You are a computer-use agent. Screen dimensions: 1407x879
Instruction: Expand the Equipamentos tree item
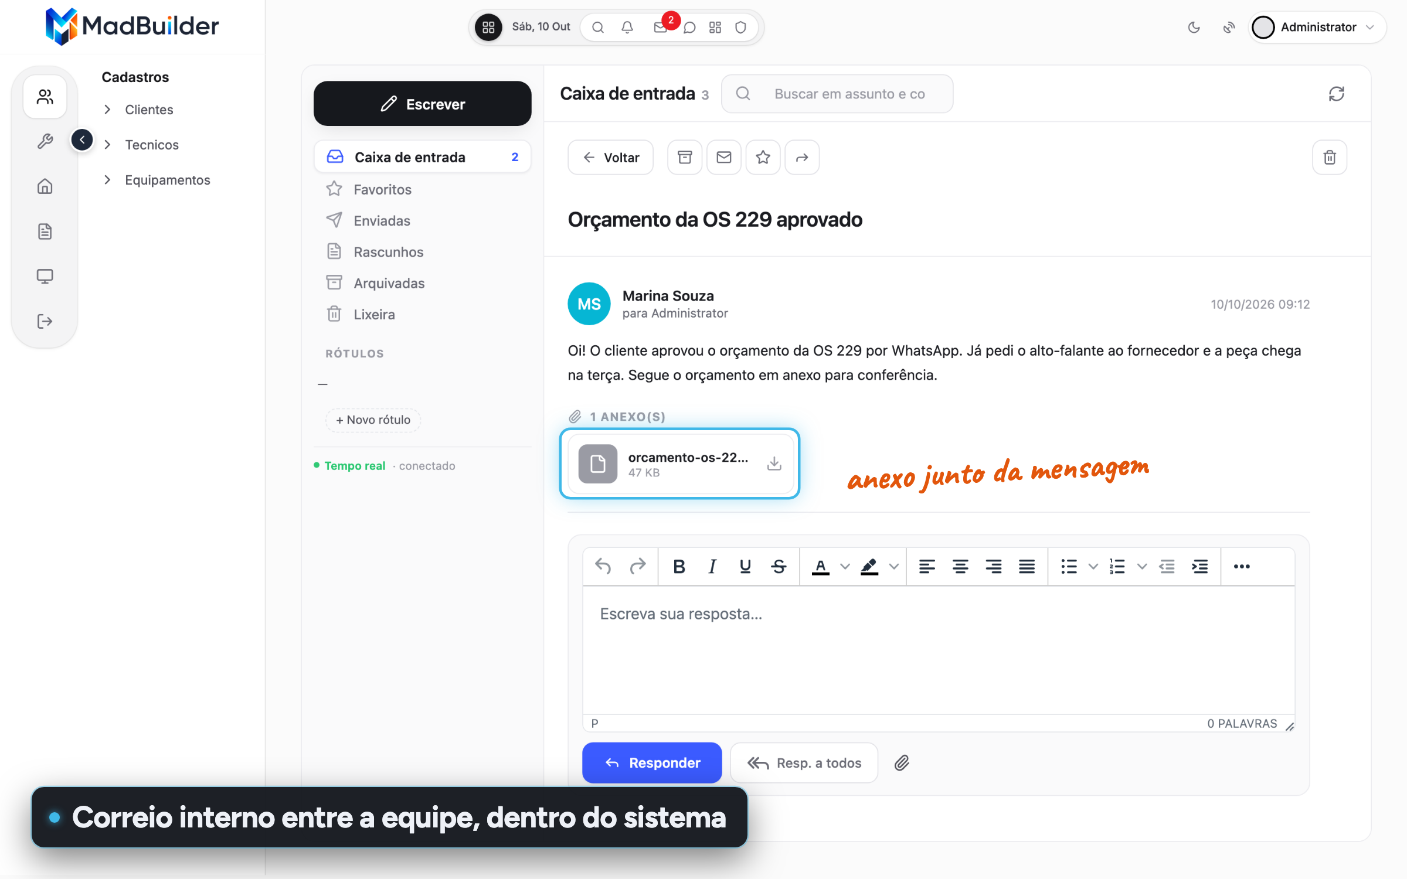point(107,180)
